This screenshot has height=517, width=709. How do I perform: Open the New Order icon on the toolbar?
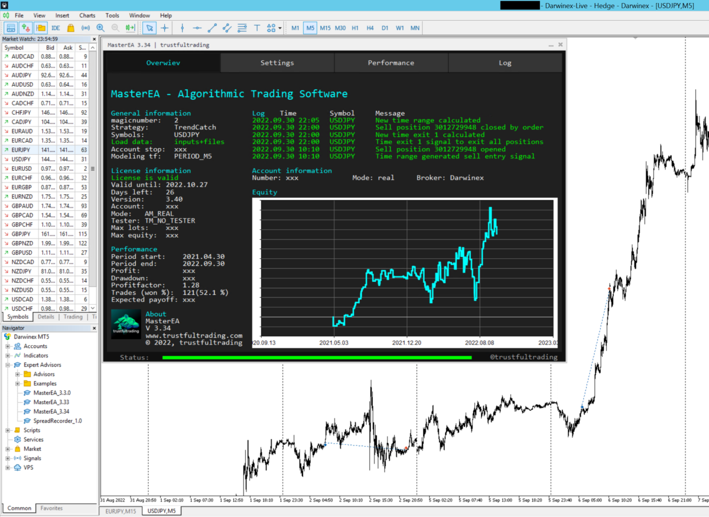(27, 28)
